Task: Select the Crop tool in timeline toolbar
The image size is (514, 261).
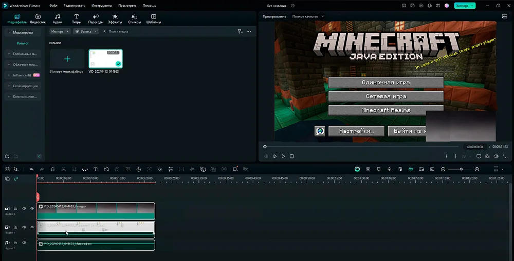Action: (74, 169)
